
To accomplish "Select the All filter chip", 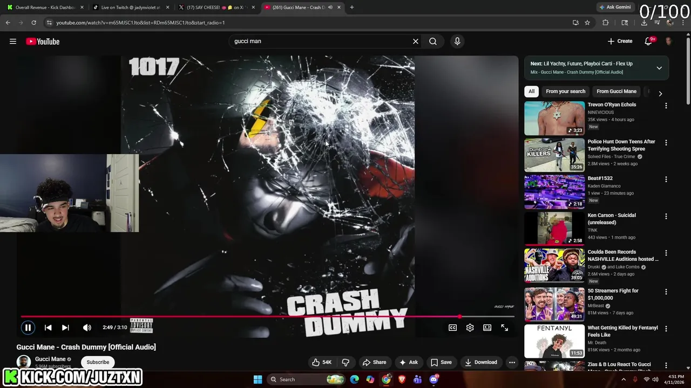I will click(531, 92).
